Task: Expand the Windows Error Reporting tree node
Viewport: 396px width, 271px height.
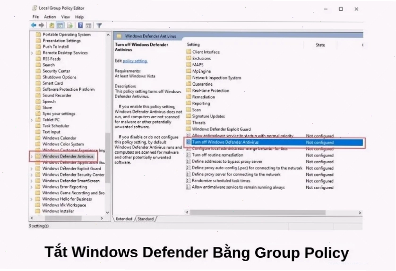Action: coord(32,187)
